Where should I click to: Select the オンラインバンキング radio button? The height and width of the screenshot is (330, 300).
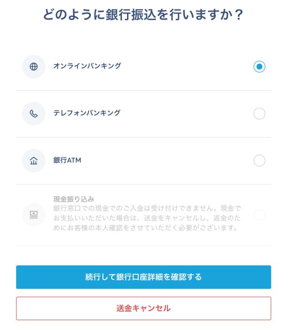259,67
